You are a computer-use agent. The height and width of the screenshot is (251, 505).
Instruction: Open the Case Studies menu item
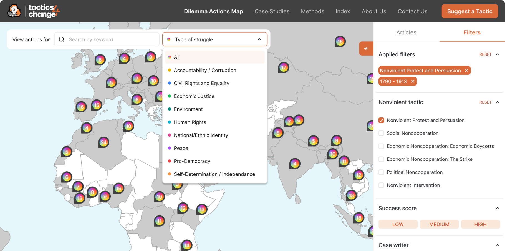pos(272,11)
